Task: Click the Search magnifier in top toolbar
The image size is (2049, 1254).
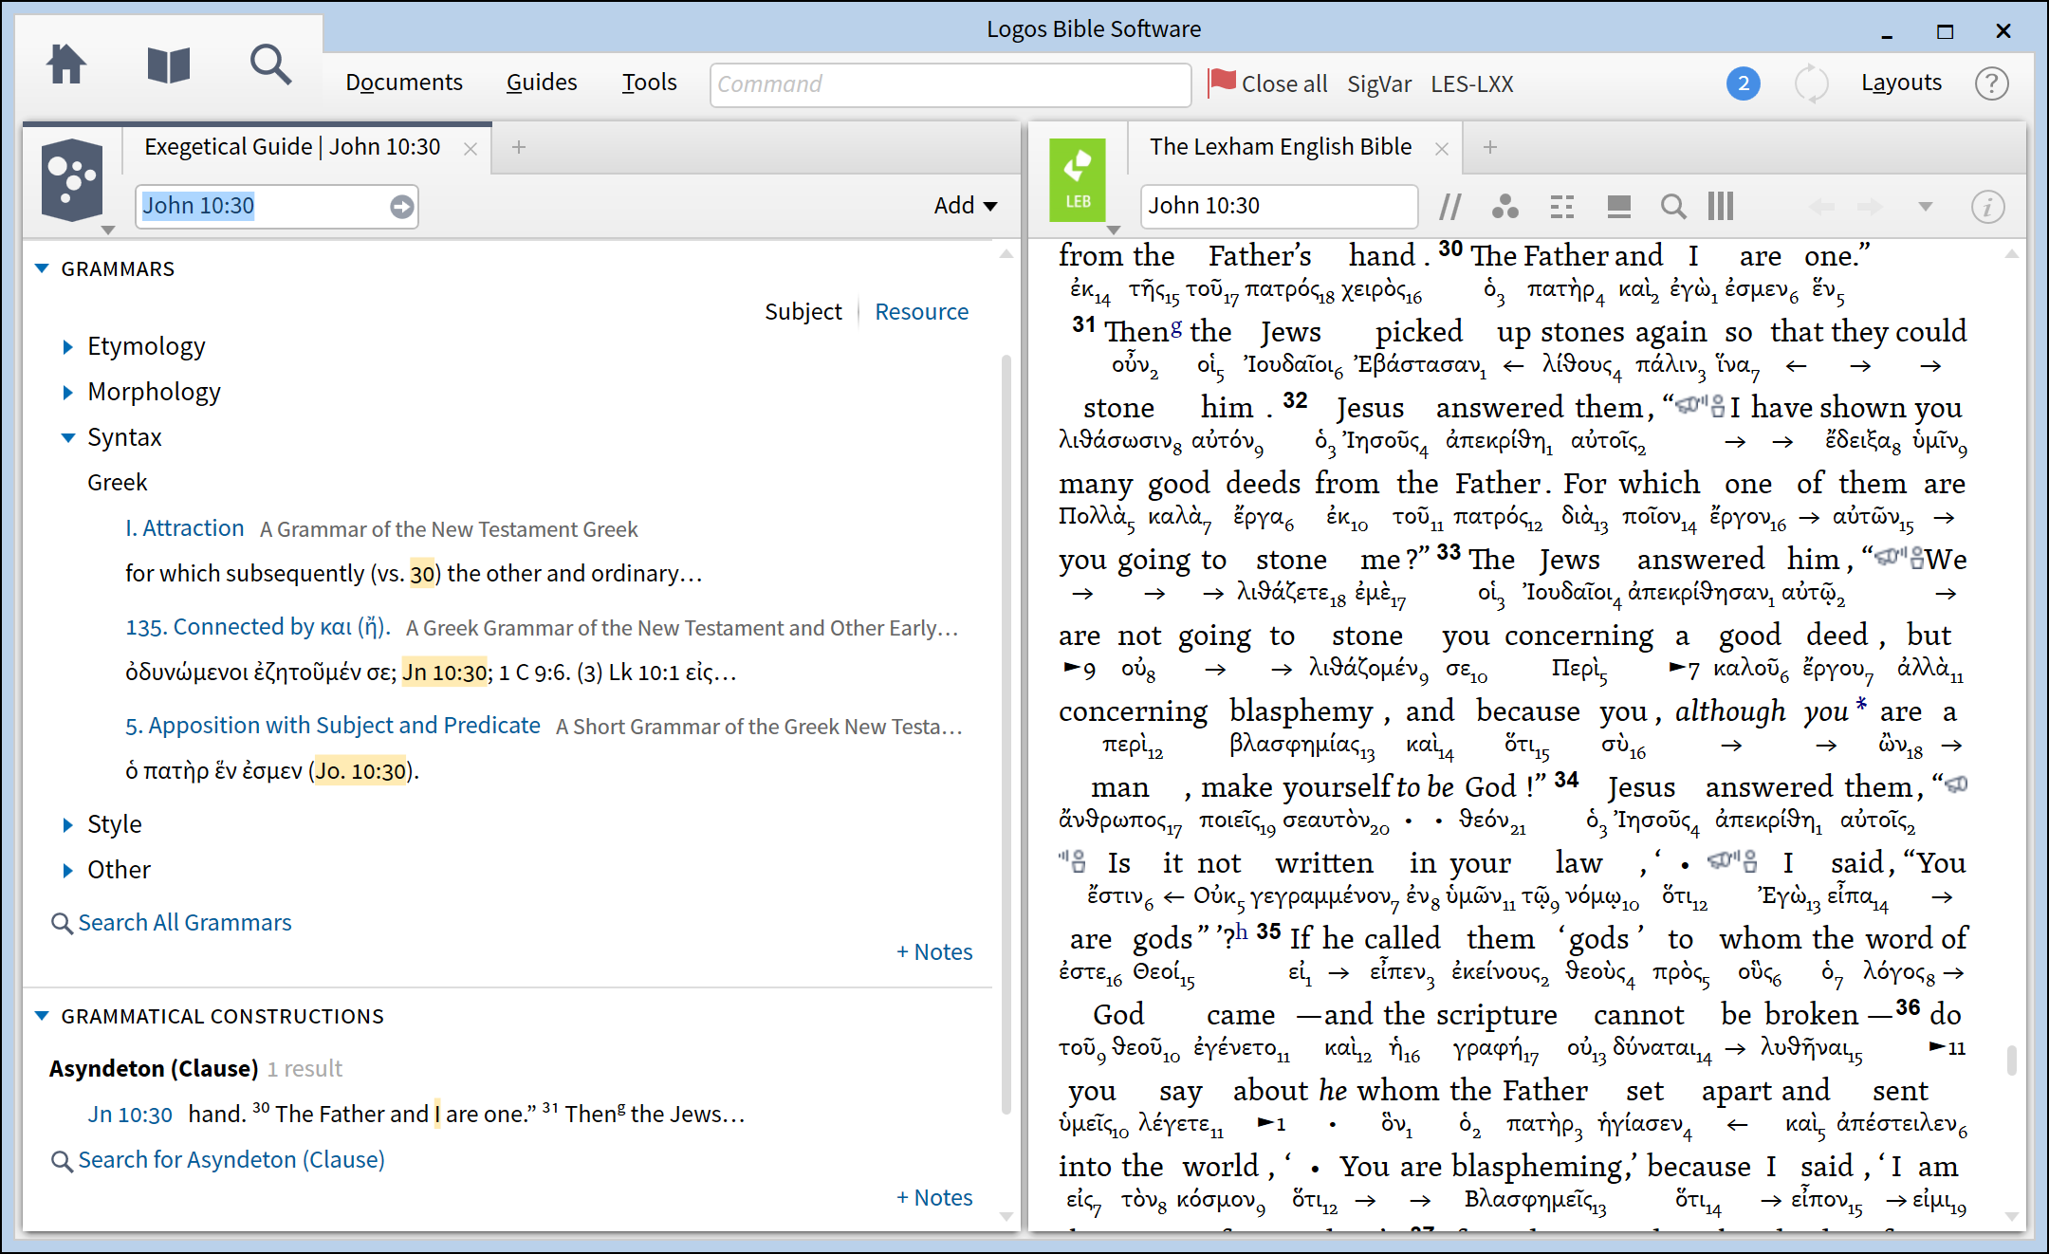Action: (x=270, y=65)
